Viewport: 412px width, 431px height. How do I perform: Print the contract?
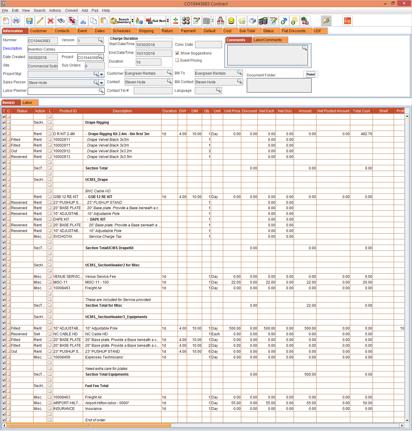pyautogui.click(x=16, y=21)
